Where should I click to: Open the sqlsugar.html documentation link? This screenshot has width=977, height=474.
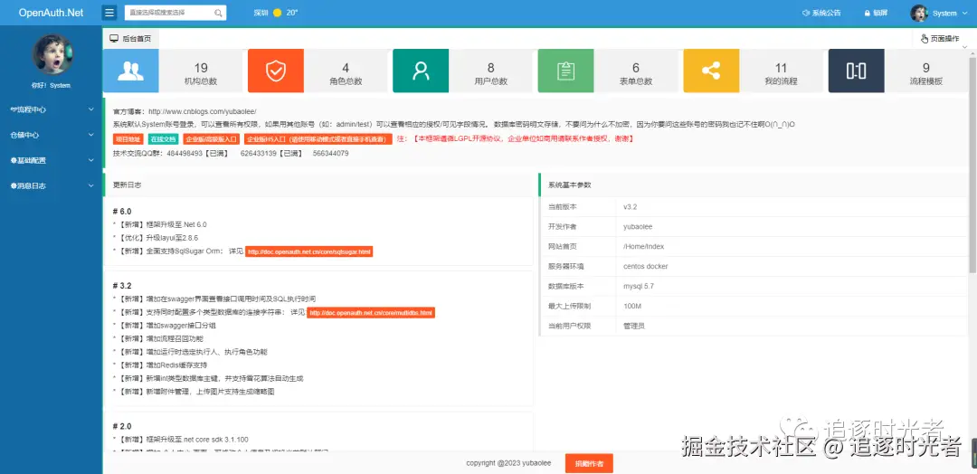309,251
